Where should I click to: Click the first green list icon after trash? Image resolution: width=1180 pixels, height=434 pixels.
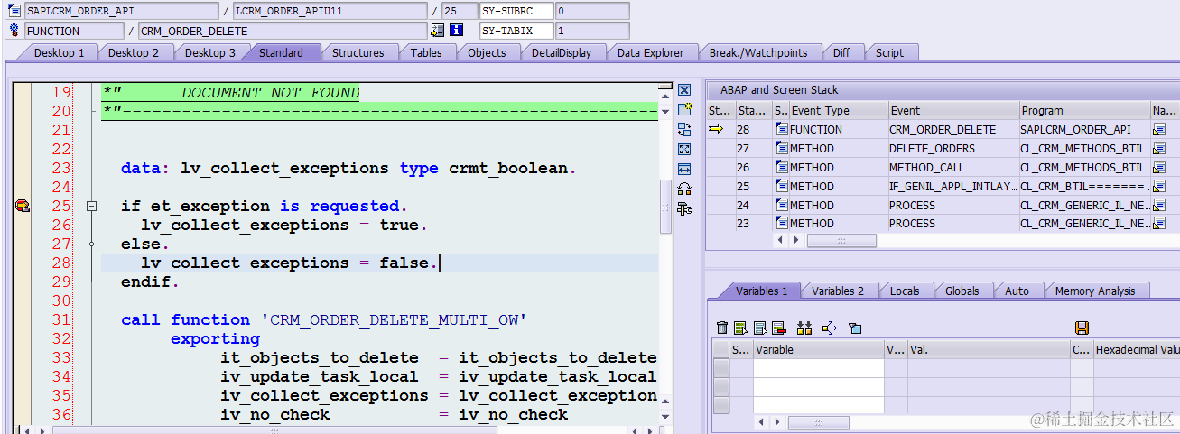coord(741,328)
